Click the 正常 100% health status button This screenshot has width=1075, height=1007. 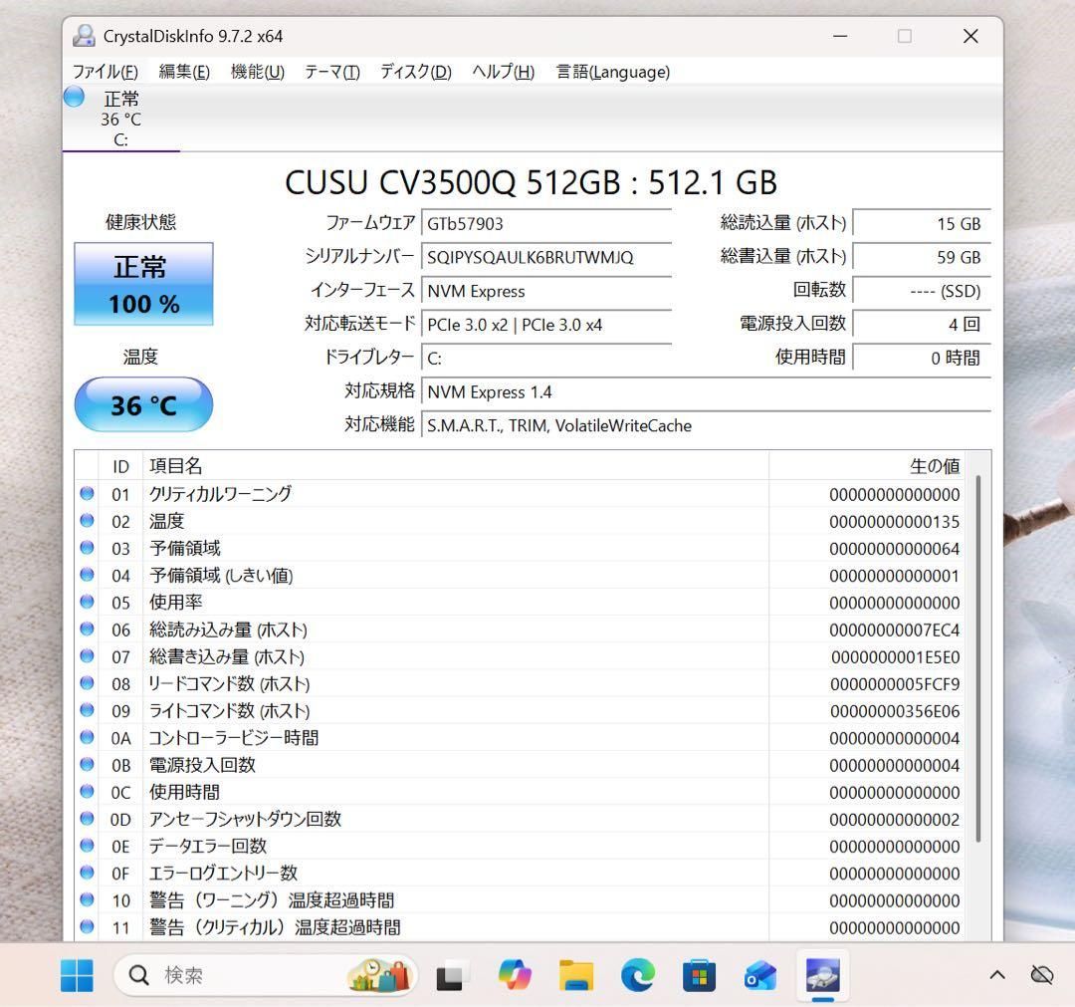tap(142, 284)
